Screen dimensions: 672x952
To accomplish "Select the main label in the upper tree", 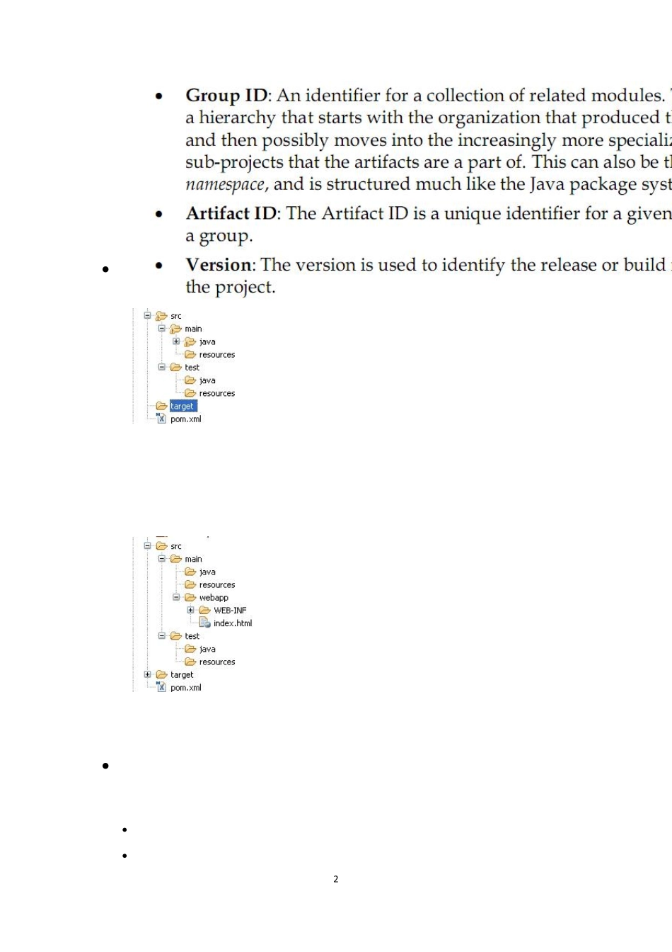I will tap(193, 329).
